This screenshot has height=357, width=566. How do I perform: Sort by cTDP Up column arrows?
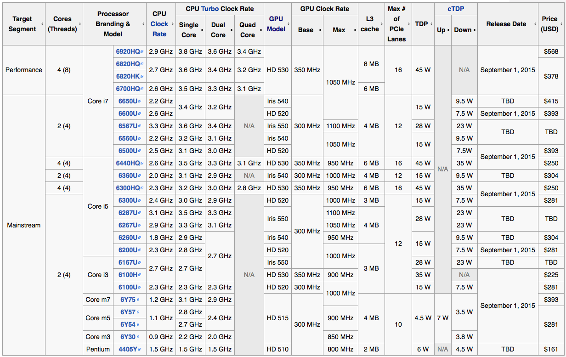448,30
